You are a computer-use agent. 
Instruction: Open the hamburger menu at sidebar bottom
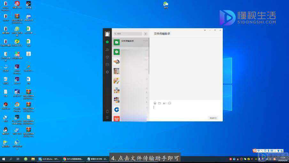click(x=107, y=117)
